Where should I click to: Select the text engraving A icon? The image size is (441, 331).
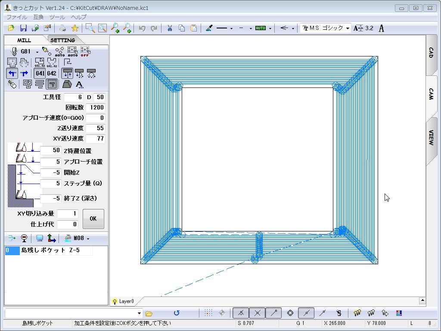pos(80,84)
